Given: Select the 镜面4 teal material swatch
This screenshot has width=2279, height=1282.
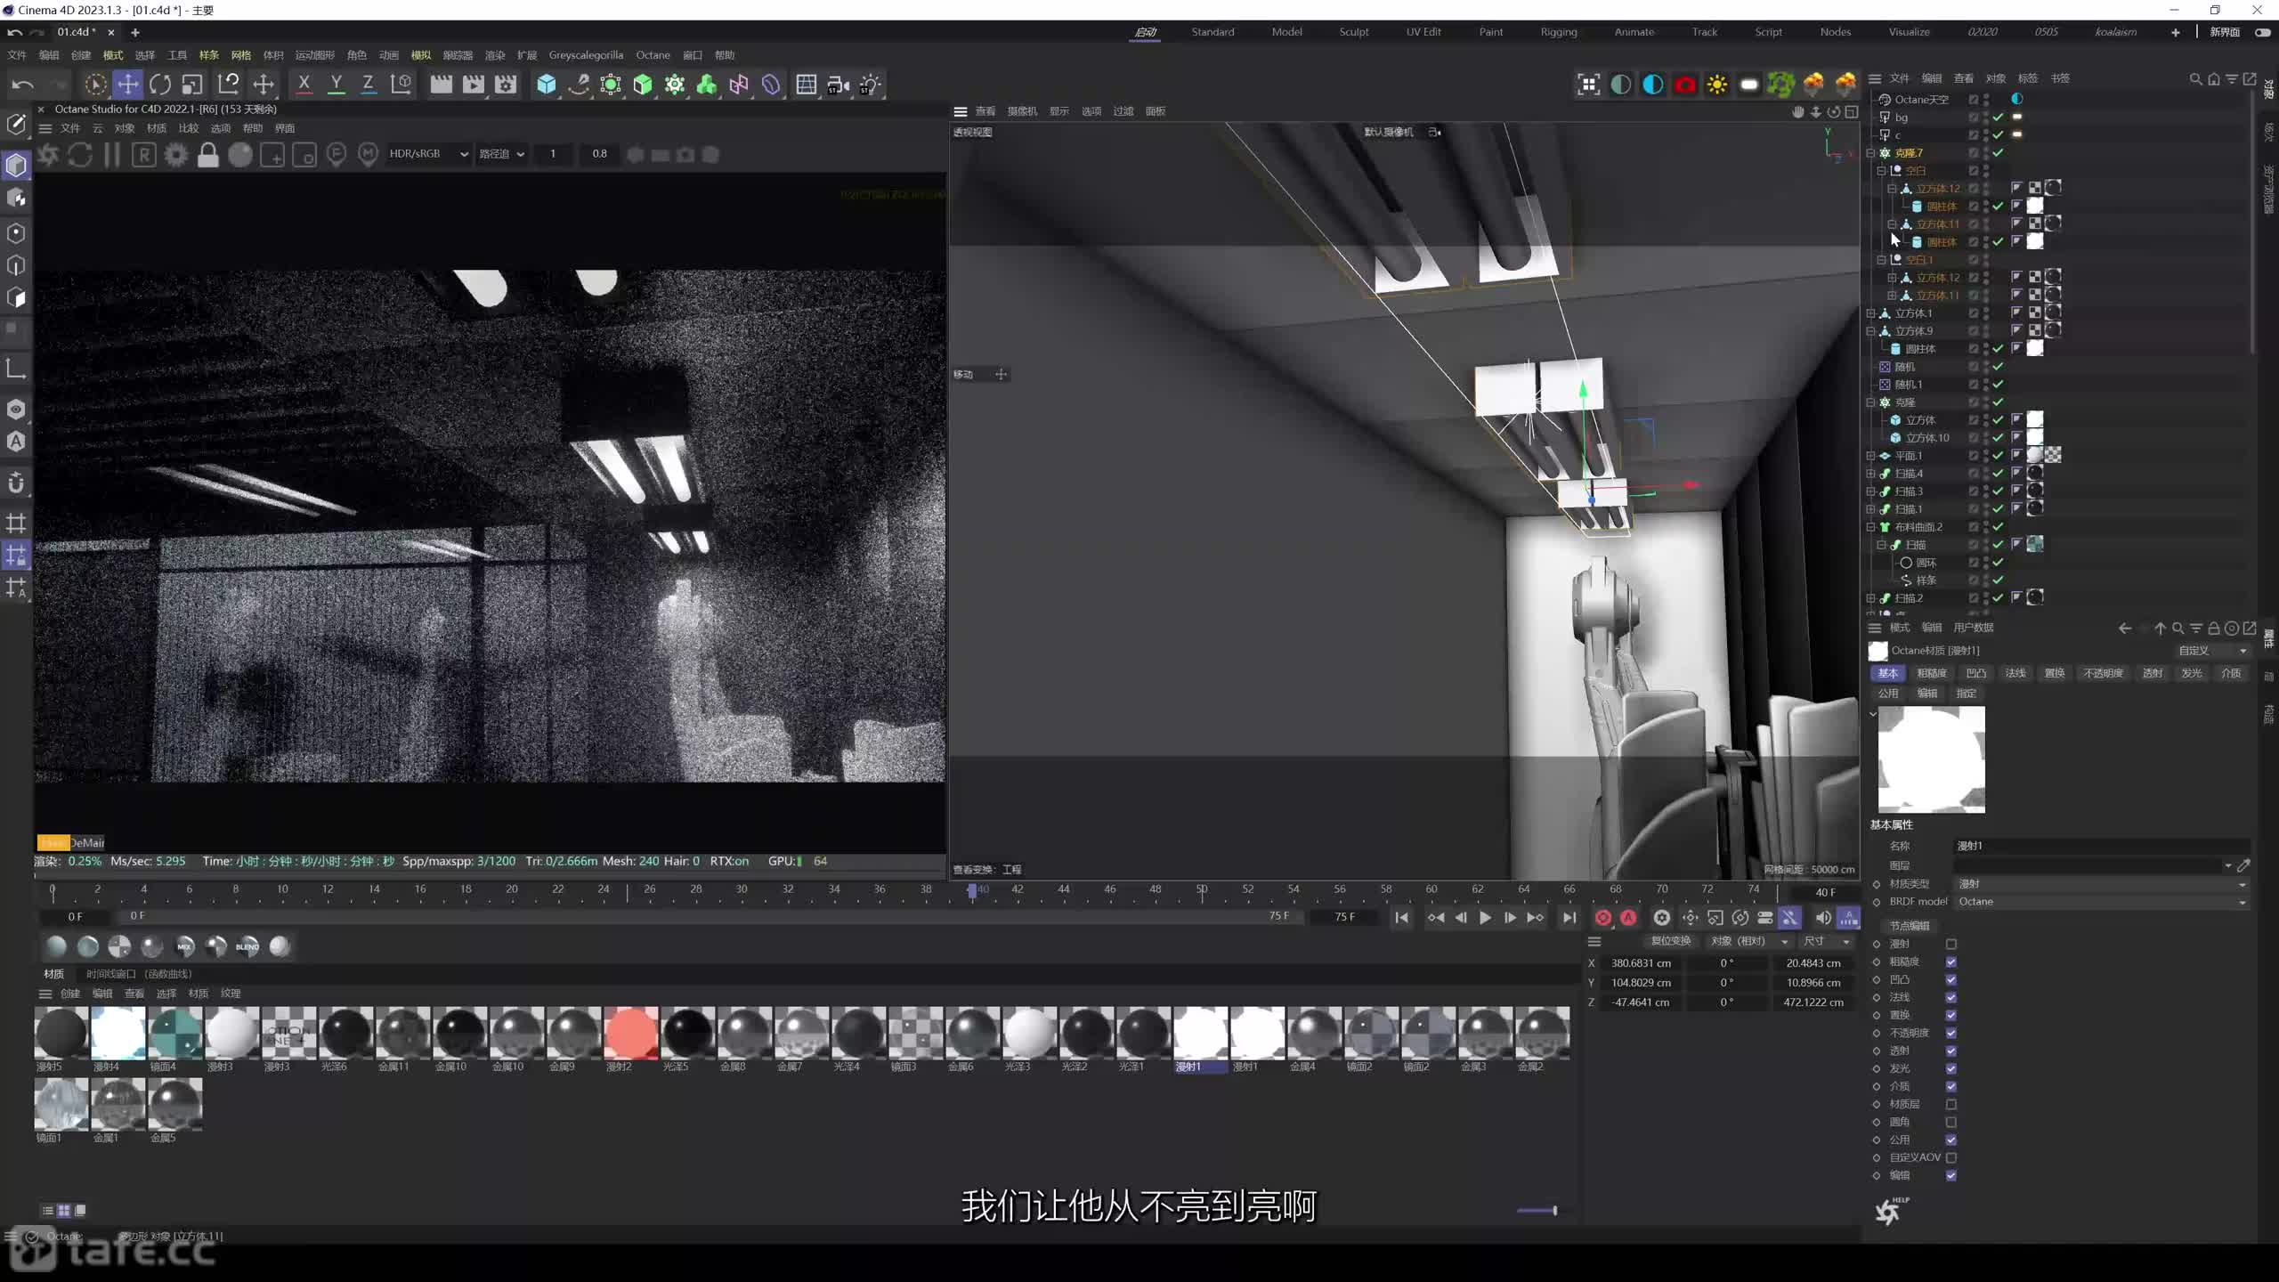Looking at the screenshot, I should 175,1034.
